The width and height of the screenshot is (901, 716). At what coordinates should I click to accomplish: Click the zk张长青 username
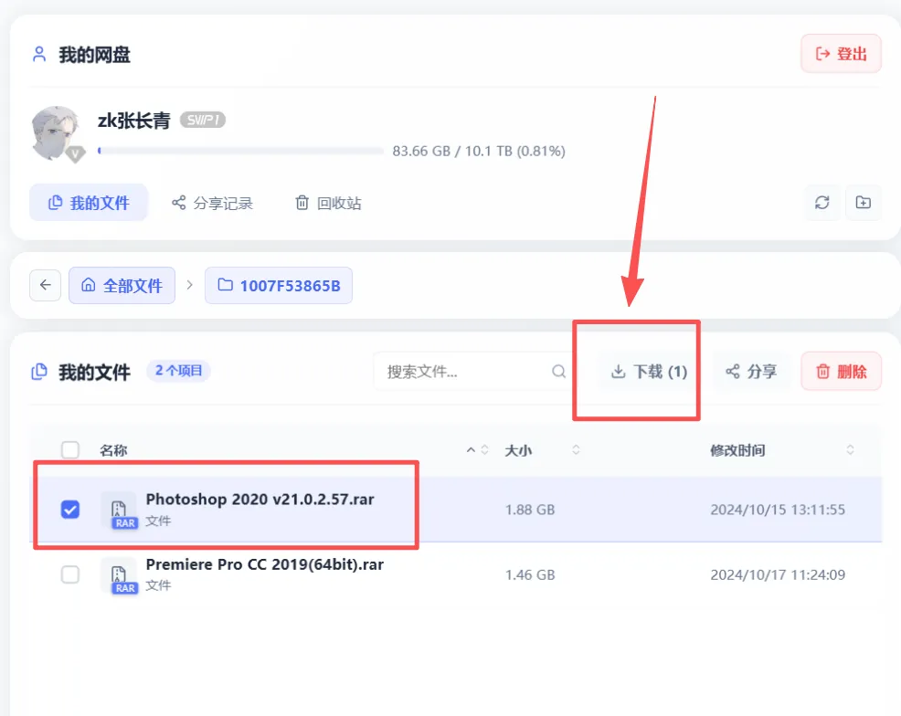[x=134, y=120]
